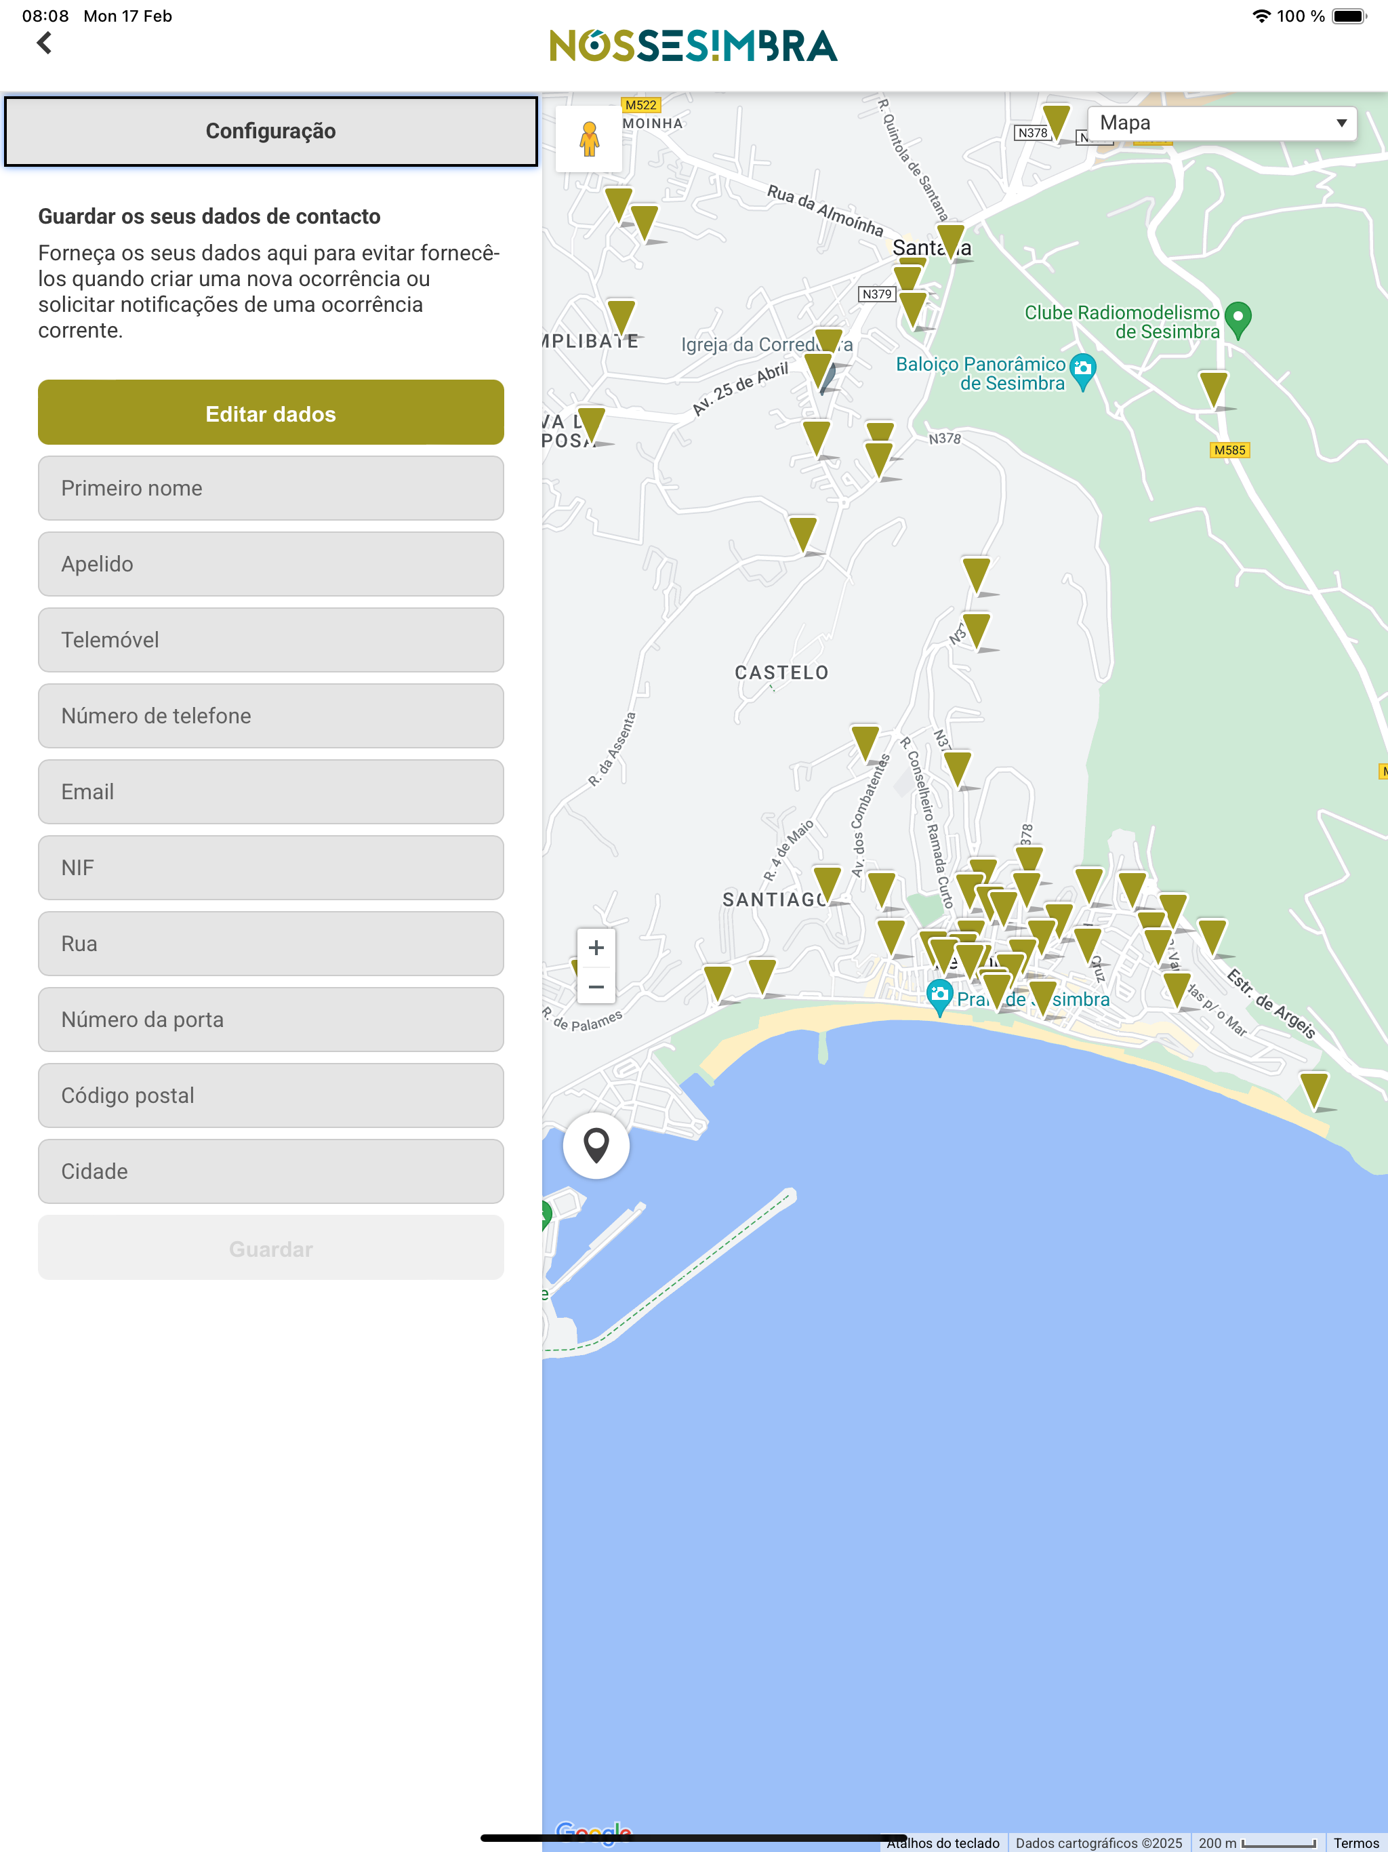
Task: Focus the Apelido field
Action: (x=270, y=564)
